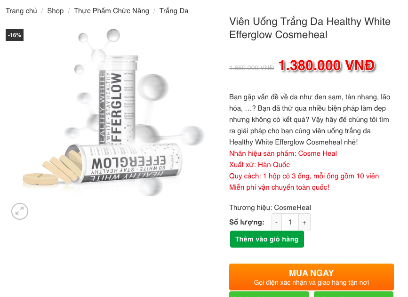Viewport: 408px width, 297px height.
Task: Click the orange MUA NGAY button
Action: 312,277
